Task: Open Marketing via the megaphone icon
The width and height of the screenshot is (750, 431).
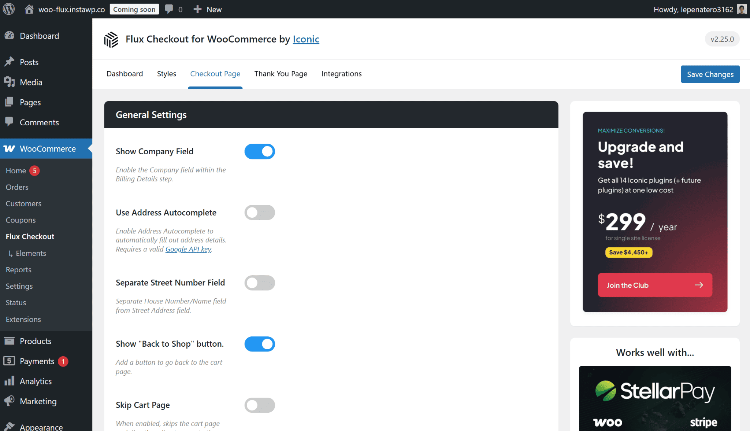Action: click(9, 401)
